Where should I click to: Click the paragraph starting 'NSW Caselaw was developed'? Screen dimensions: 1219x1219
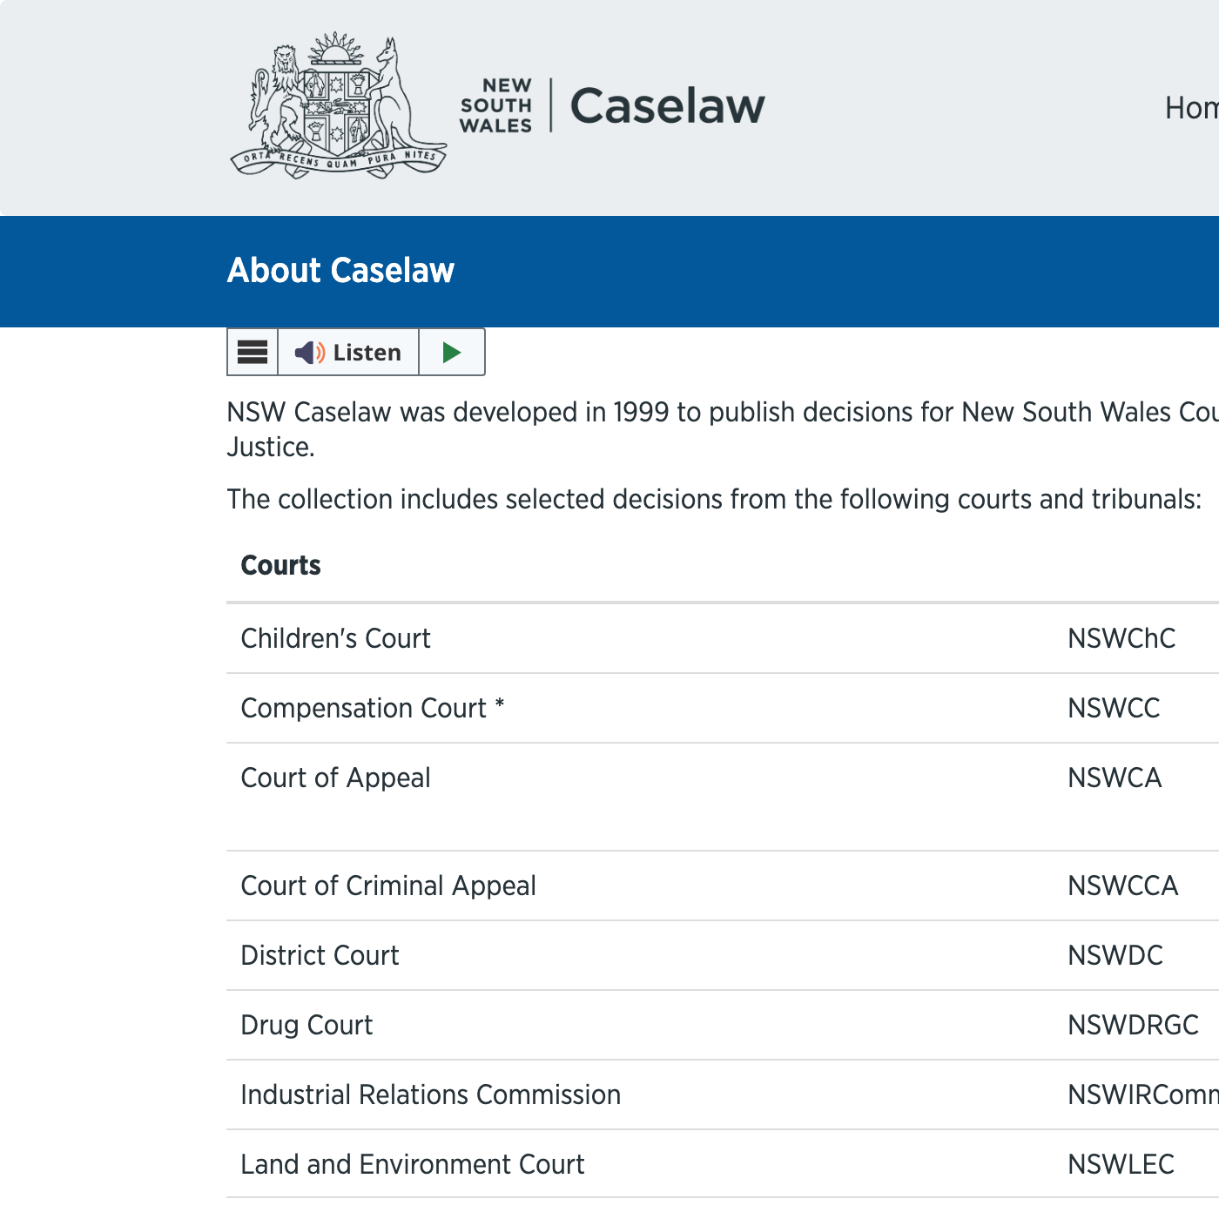723,429
